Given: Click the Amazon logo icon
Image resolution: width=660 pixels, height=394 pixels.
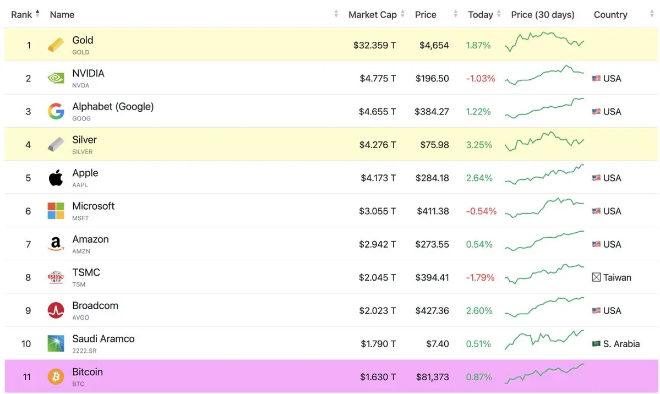Looking at the screenshot, I should pos(56,244).
